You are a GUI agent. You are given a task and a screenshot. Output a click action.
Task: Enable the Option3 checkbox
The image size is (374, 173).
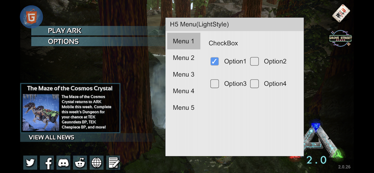click(x=215, y=84)
